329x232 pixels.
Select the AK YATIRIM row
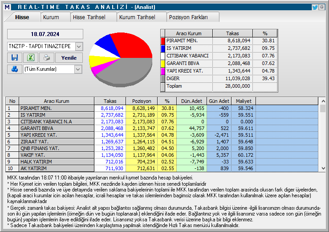click(162, 168)
